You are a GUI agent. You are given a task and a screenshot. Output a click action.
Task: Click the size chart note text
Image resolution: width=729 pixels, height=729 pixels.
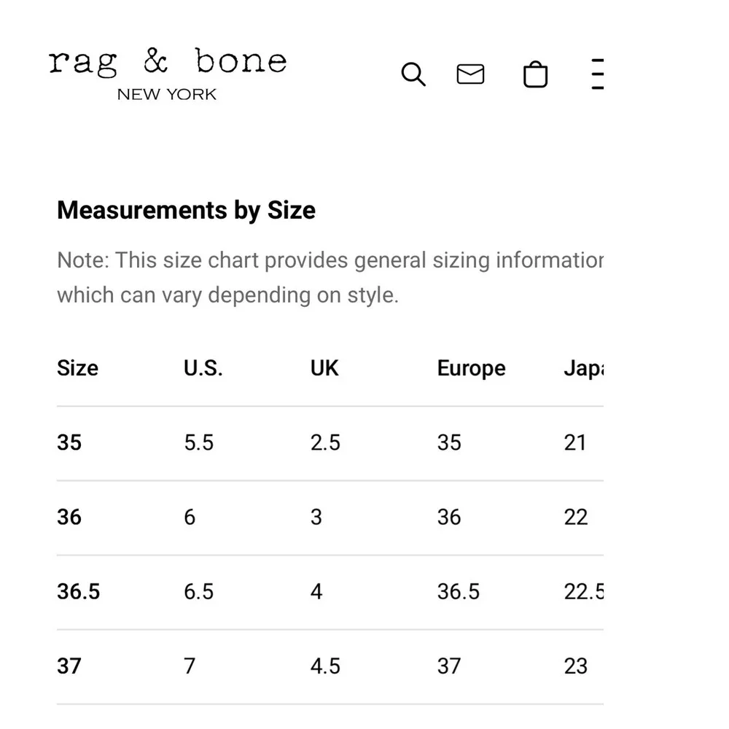click(x=330, y=278)
